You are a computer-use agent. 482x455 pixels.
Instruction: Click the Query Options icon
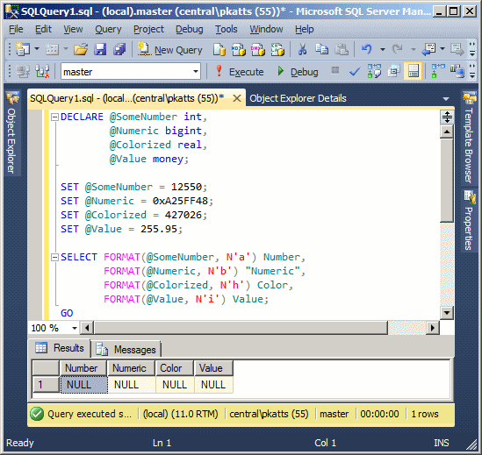(393, 71)
